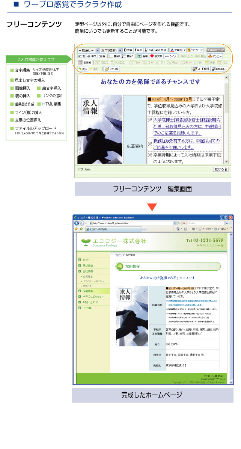Create a table with 表作成
241x449 pixels.
click(x=85, y=62)
